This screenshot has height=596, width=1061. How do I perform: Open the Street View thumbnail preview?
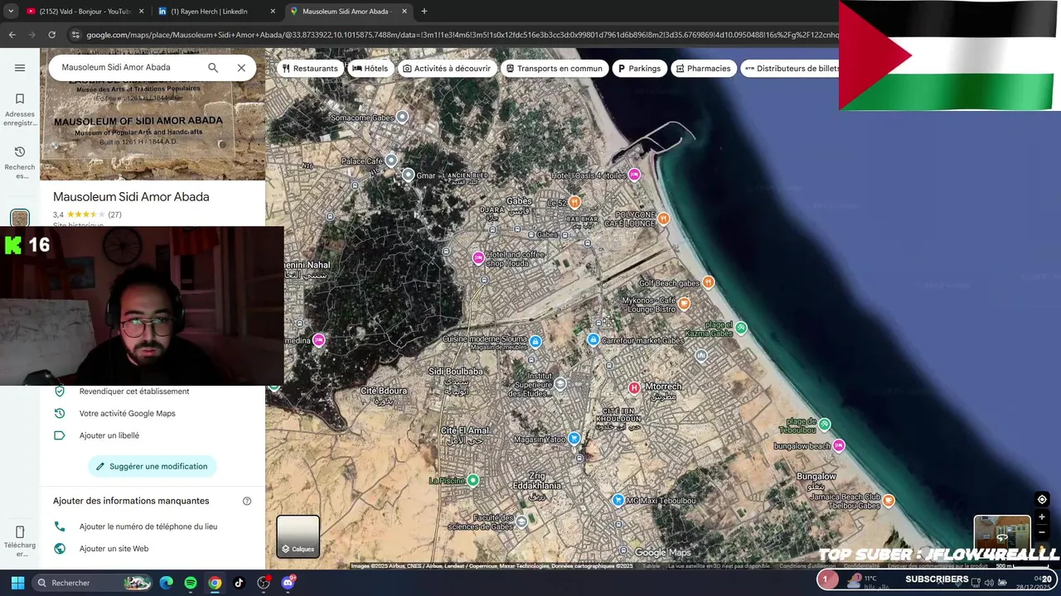pos(1002,536)
